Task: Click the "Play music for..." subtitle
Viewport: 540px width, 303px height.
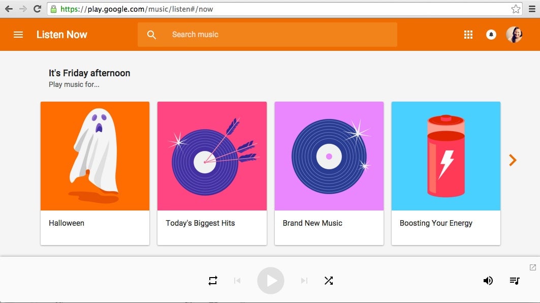Action: (74, 84)
